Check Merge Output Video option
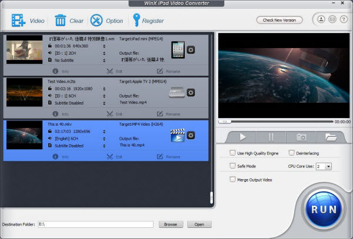Image resolution: width=353 pixels, height=239 pixels. point(232,179)
